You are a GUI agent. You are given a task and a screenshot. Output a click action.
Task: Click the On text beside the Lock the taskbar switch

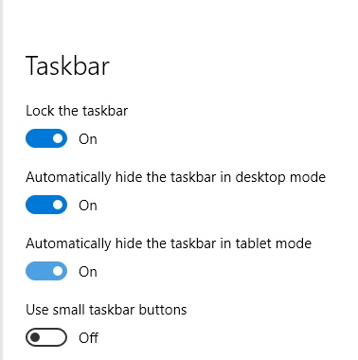(88, 139)
